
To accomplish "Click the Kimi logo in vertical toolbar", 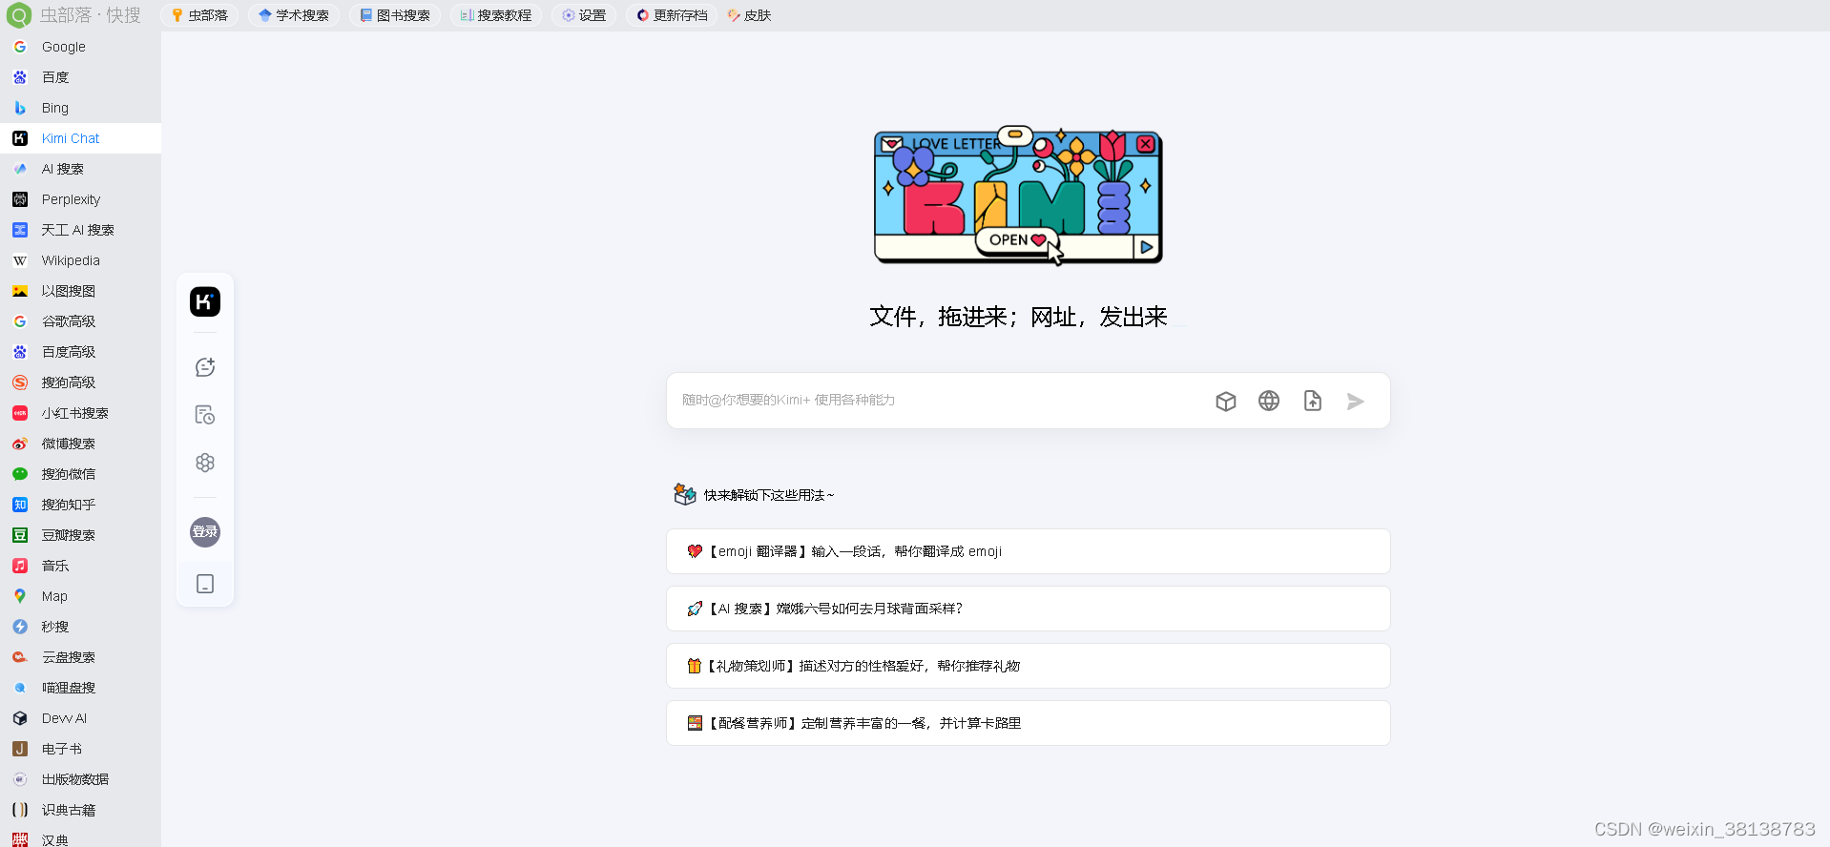I will (205, 302).
